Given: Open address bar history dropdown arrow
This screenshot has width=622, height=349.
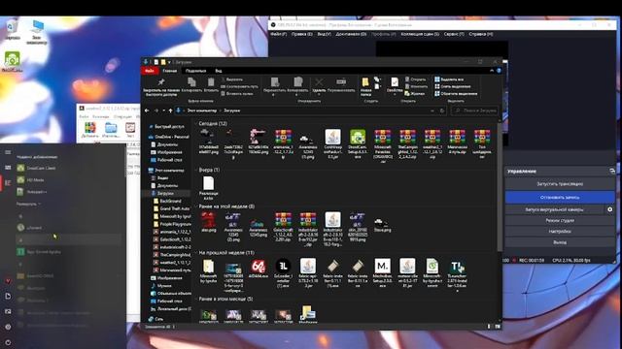Looking at the screenshot, I should pos(432,111).
